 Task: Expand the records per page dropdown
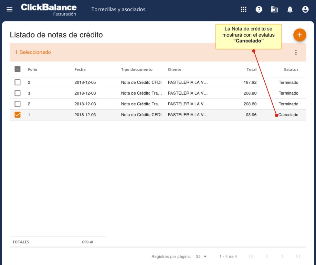[201, 257]
